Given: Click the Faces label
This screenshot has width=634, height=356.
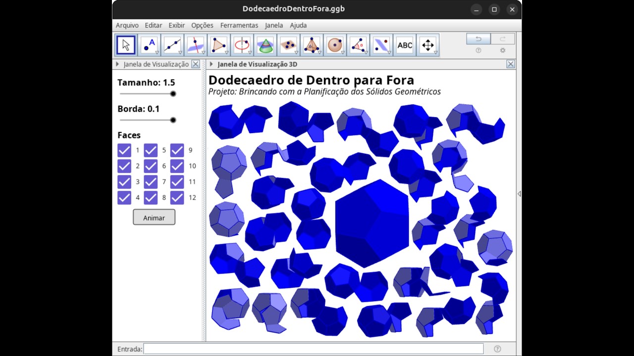Looking at the screenshot, I should click(129, 135).
